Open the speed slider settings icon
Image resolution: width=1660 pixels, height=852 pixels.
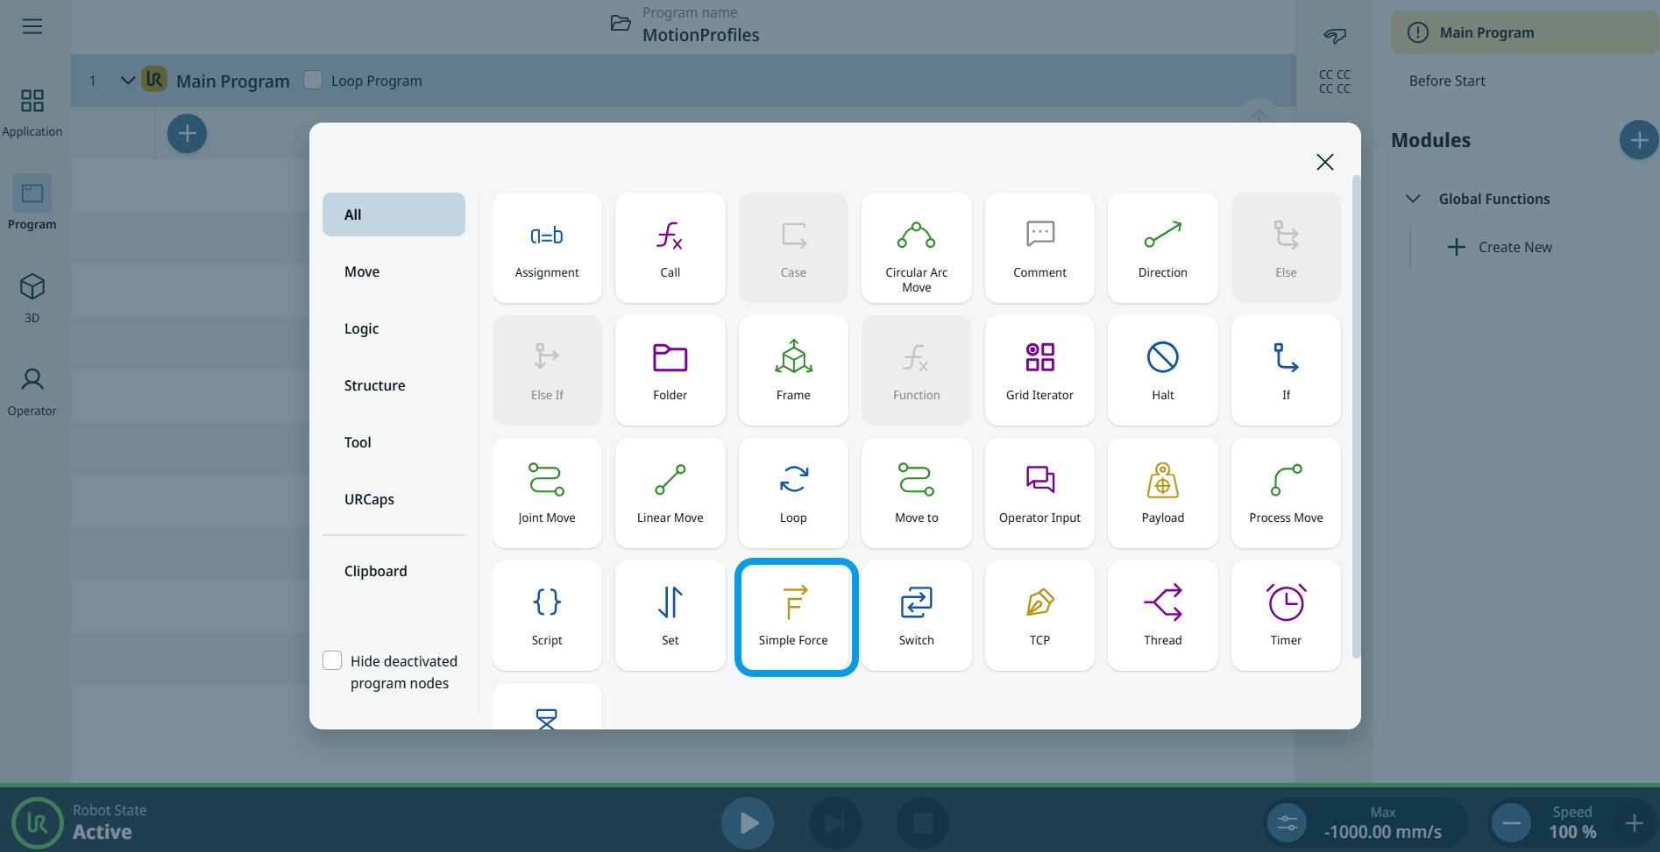[x=1287, y=823]
